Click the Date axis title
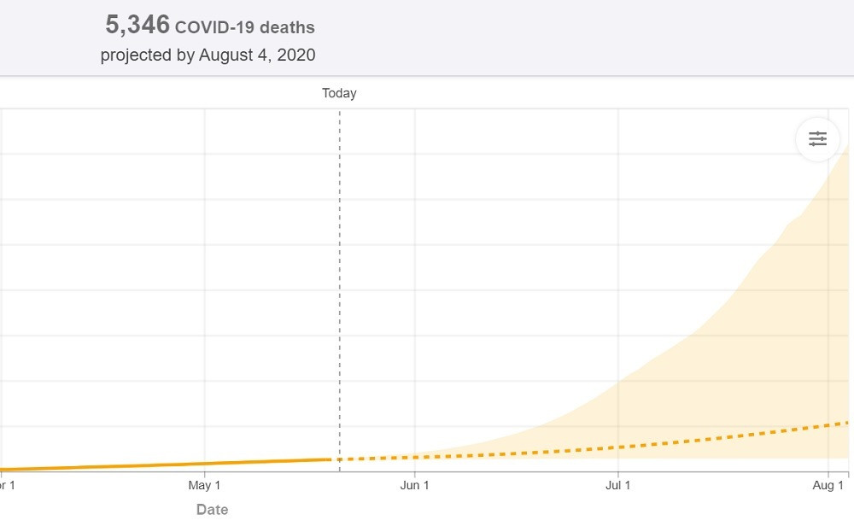This screenshot has width=854, height=532. click(212, 510)
